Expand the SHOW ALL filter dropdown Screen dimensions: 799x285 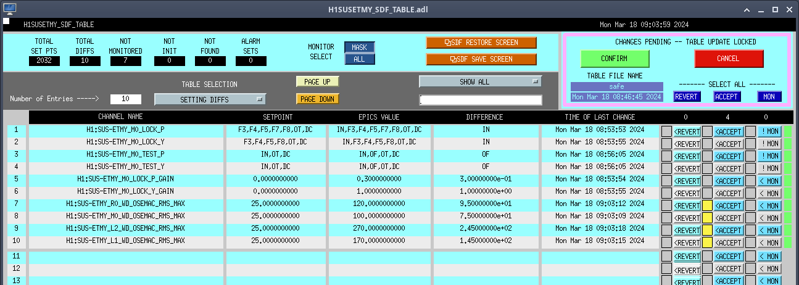pos(480,81)
